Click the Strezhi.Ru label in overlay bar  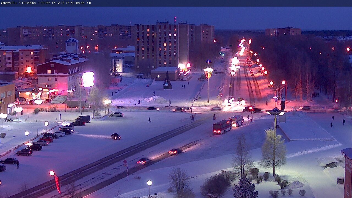[x=9, y=3]
